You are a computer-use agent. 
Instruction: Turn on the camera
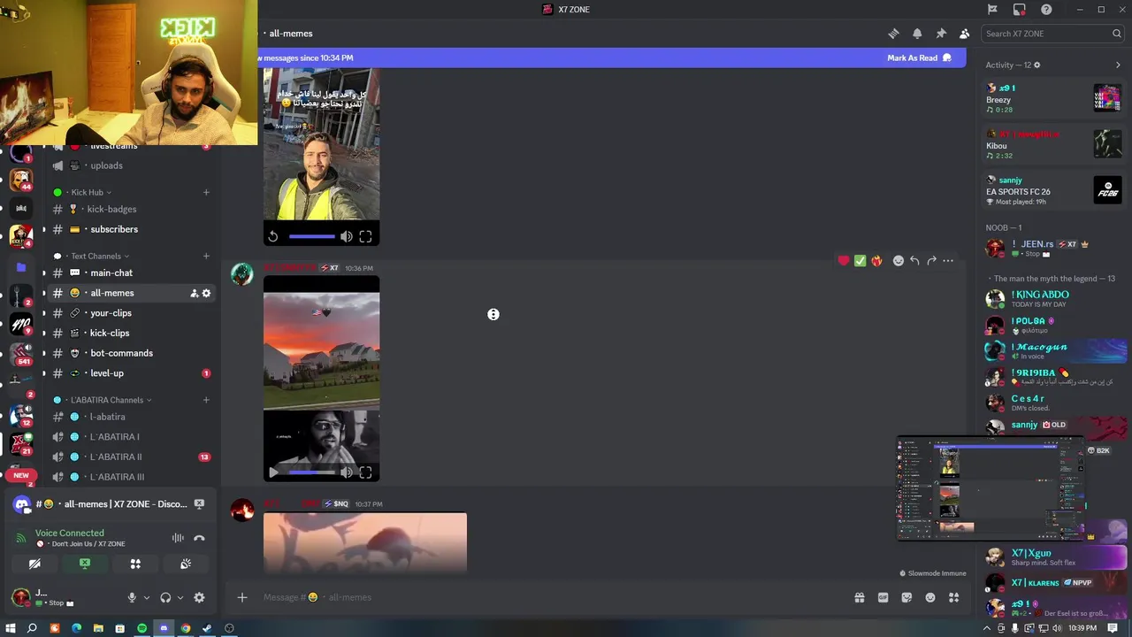click(x=34, y=564)
